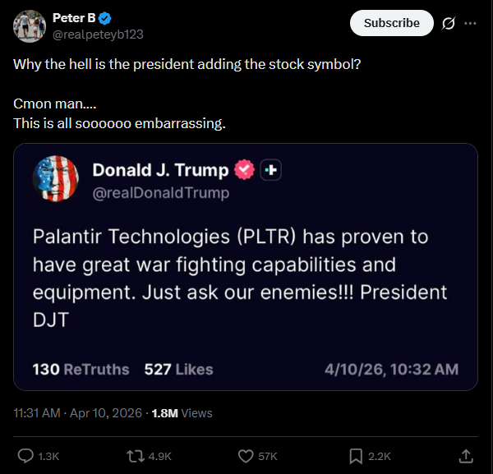Screen dimensions: 493x474
Task: Click the reply comment icon
Action: point(25,455)
